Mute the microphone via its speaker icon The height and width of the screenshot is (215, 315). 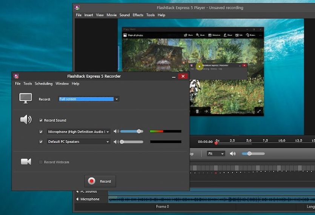point(116,131)
